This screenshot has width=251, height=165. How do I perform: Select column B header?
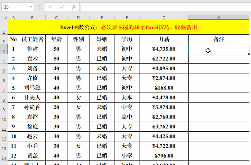(32, 17)
